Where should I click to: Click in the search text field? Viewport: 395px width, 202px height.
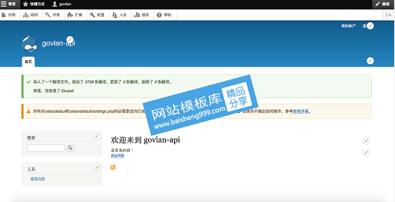tap(46, 148)
